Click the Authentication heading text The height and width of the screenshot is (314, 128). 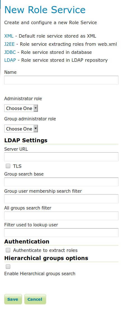[x=27, y=242]
